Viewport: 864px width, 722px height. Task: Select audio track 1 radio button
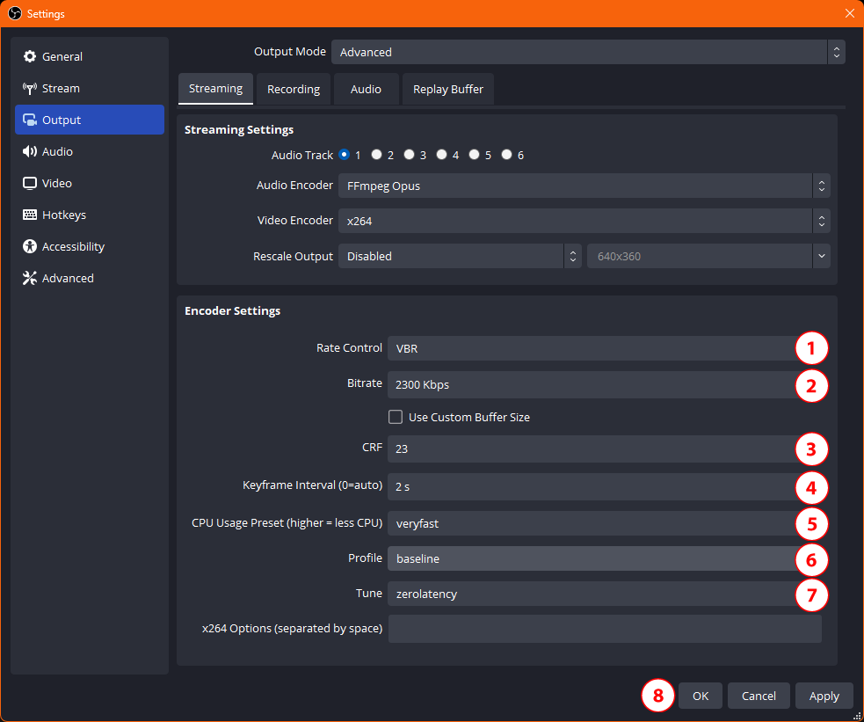click(x=345, y=155)
